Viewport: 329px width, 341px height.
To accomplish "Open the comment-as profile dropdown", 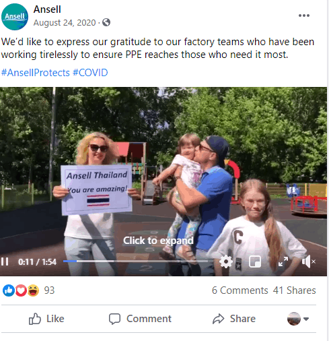I will (298, 319).
